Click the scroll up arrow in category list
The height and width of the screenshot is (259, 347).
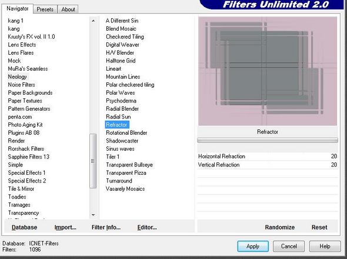coord(93,21)
